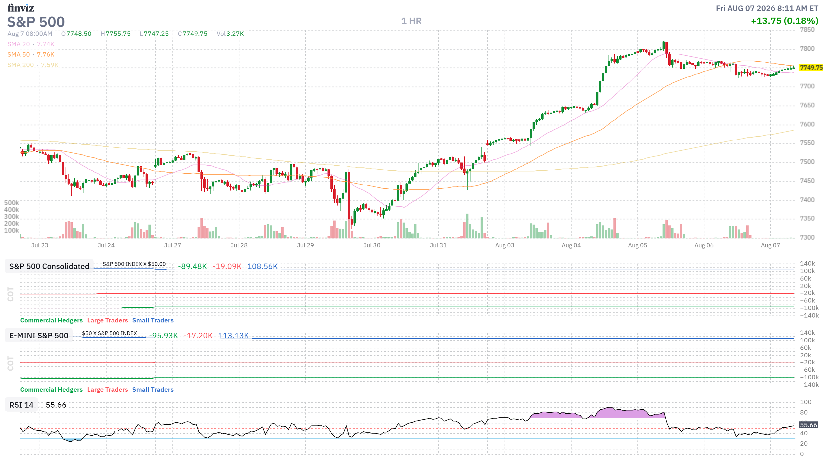Click the Jul 30 date axis label

372,245
